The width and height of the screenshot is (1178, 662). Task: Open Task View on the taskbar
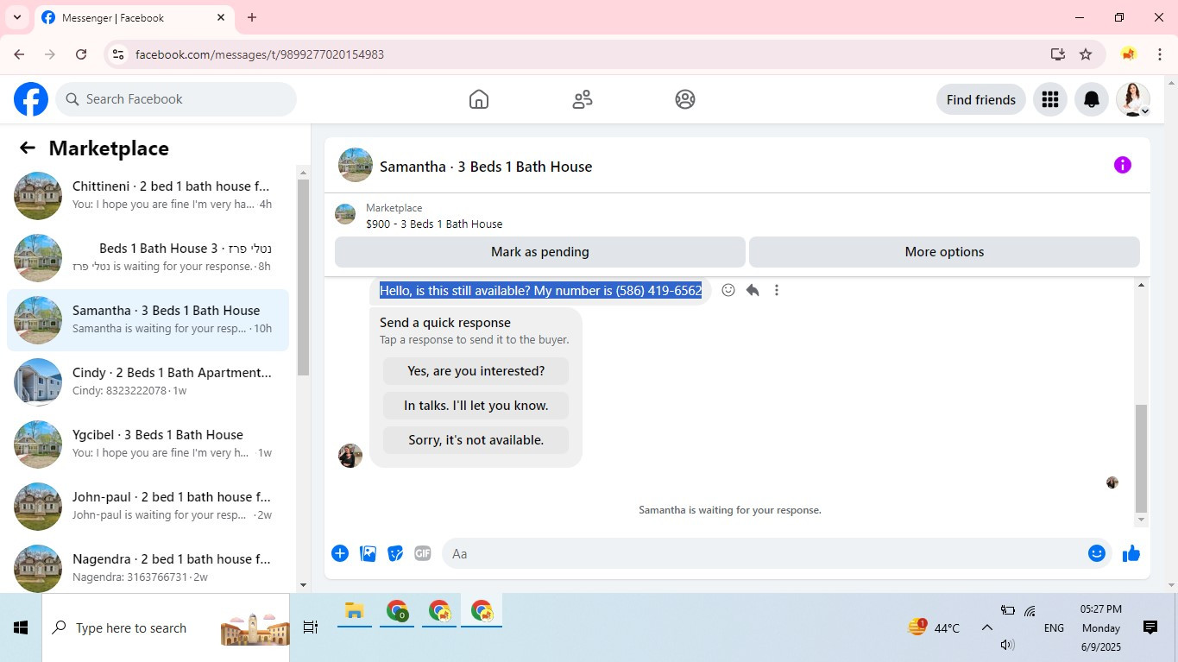311,627
